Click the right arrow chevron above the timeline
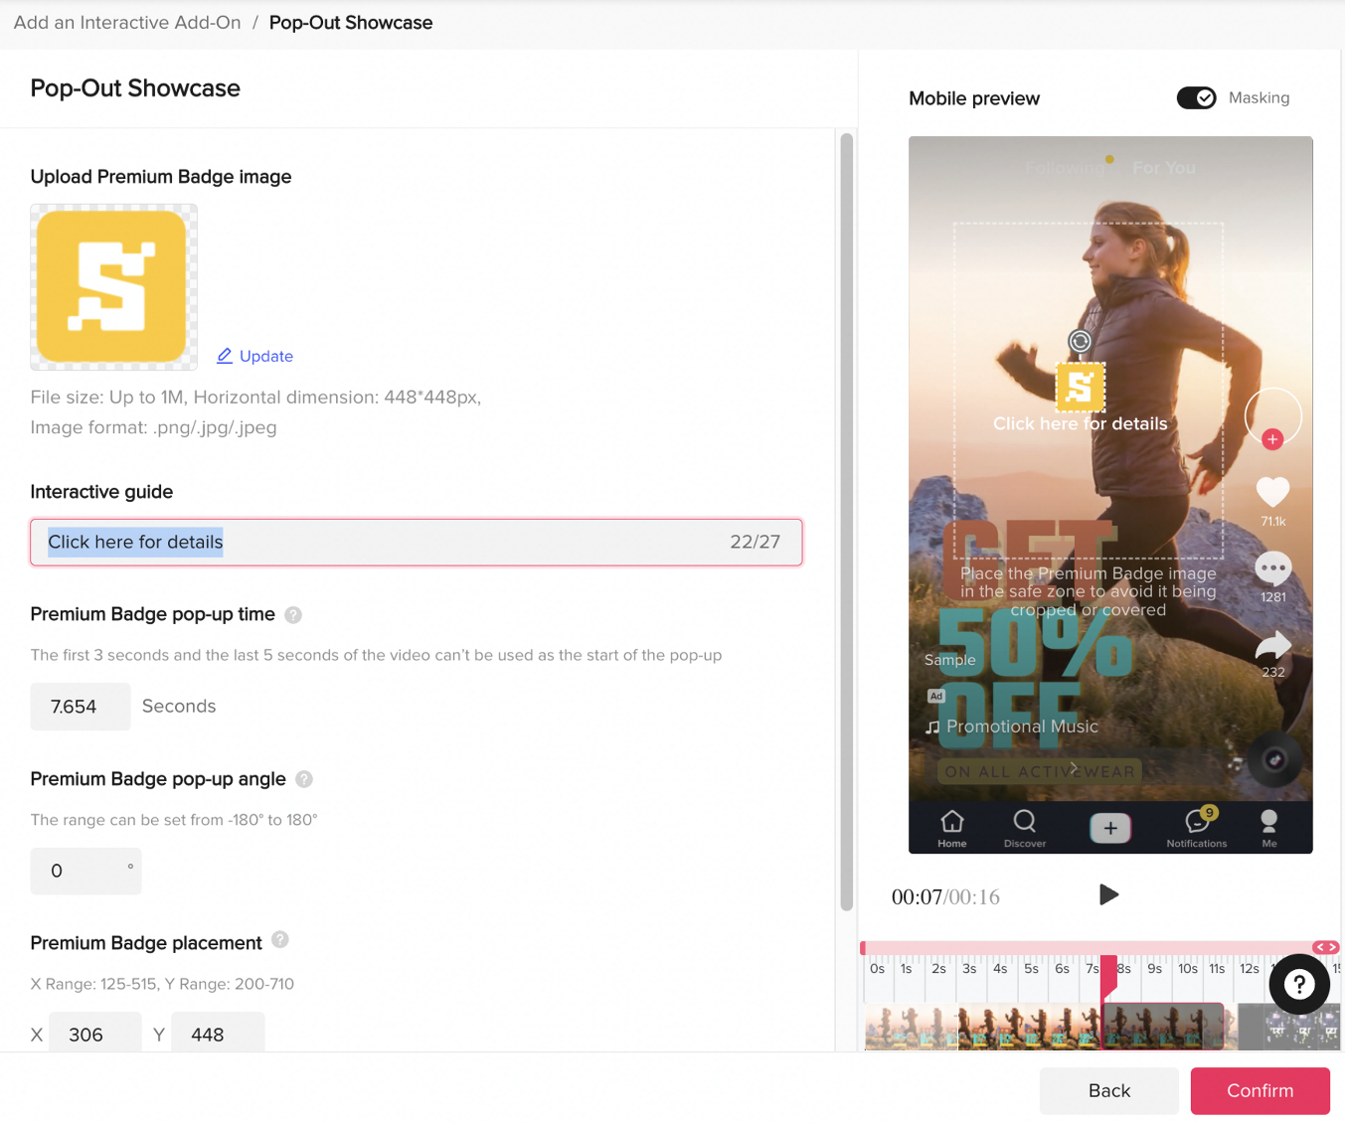The width and height of the screenshot is (1345, 1124). click(x=1330, y=947)
